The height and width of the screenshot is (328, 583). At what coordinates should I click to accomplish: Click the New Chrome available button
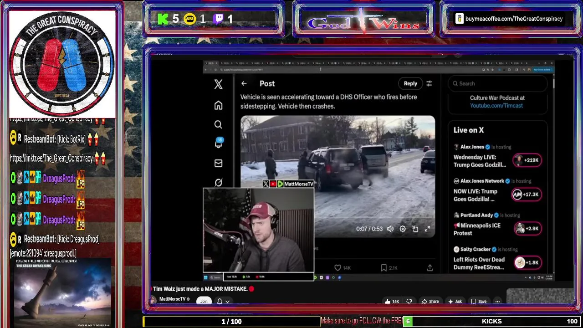543,70
